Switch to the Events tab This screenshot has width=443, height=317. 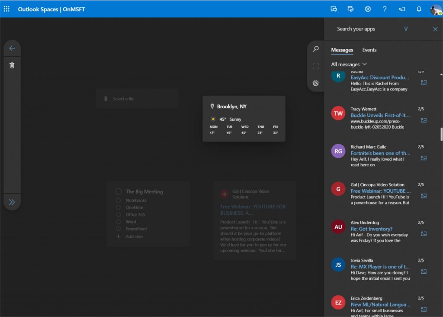[x=369, y=50]
